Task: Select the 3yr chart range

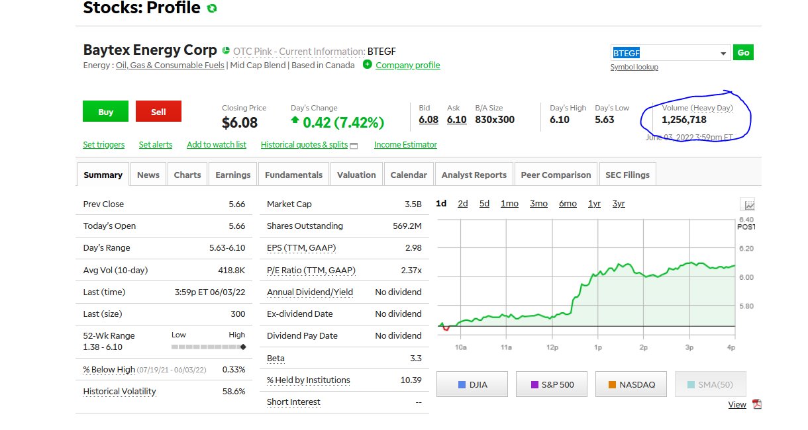Action: pyautogui.click(x=619, y=204)
